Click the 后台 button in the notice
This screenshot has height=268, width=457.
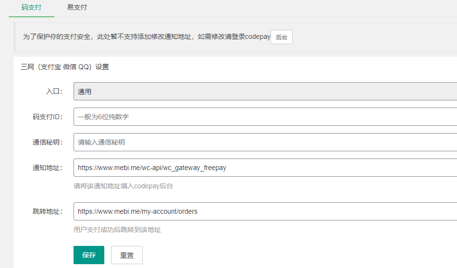coord(281,37)
